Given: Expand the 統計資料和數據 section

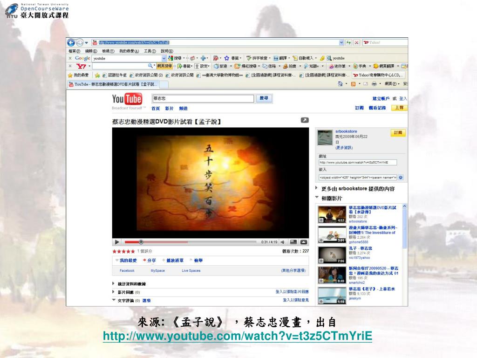Looking at the screenshot, I should [129, 284].
